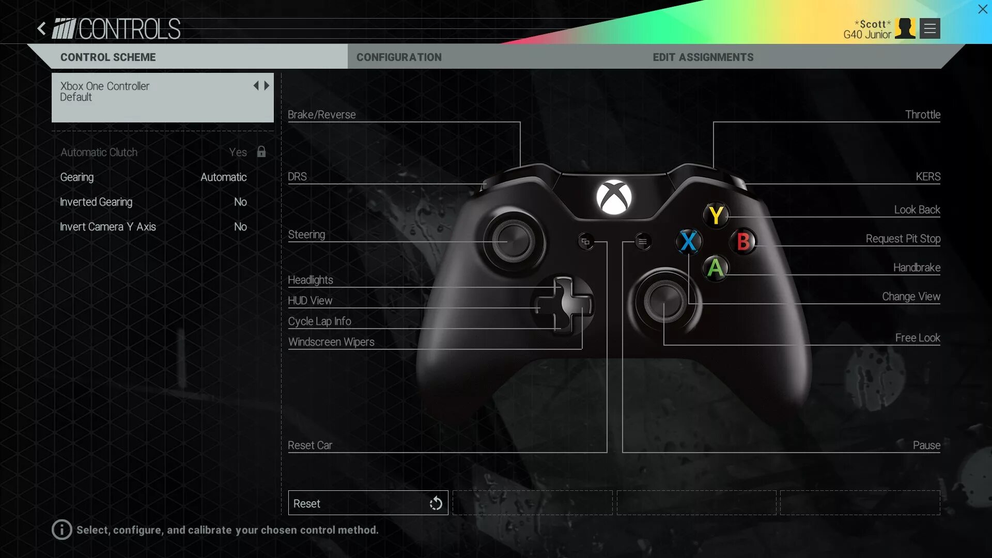Screen dimensions: 992x558
Task: Click the Reset button
Action: click(x=367, y=502)
